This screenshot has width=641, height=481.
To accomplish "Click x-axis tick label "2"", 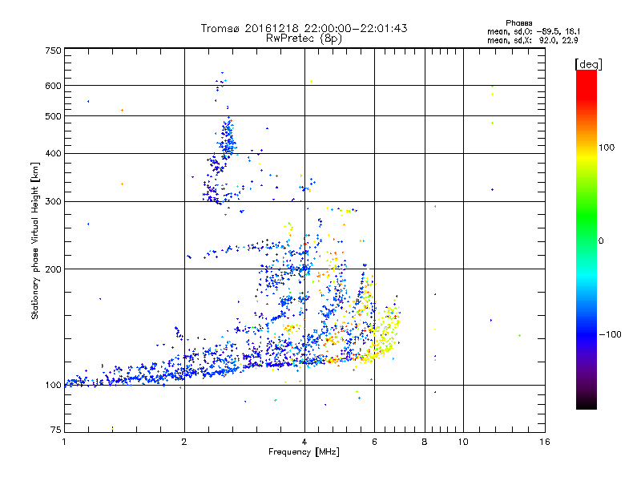I will point(184,442).
